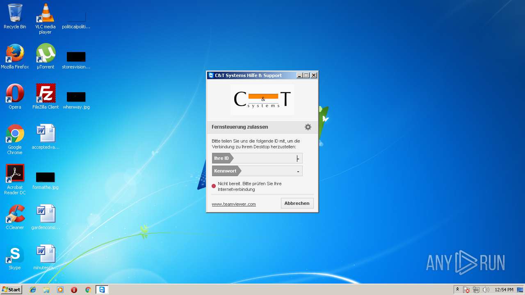The image size is (525, 295).
Task: Click the 'Nicht bereit' status message
Action: pos(250,186)
